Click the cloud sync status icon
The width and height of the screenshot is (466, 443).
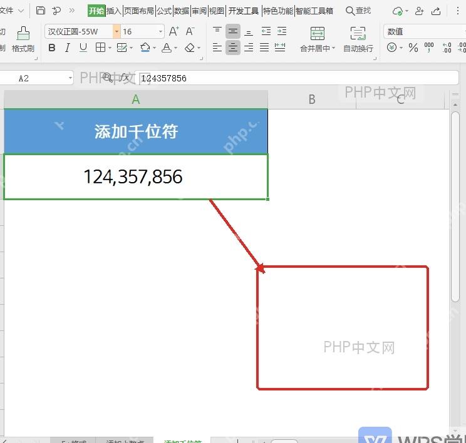pyautogui.click(x=398, y=11)
